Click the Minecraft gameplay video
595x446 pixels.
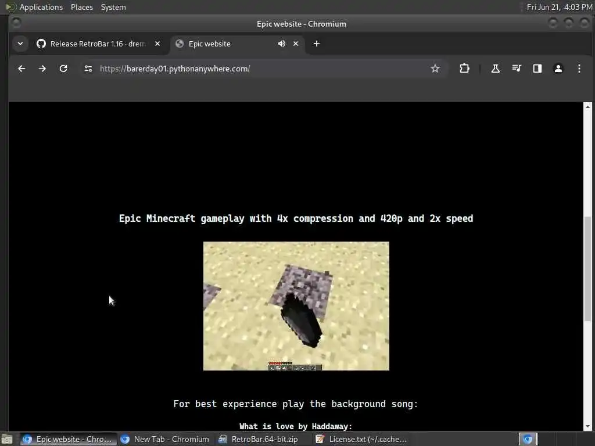296,306
